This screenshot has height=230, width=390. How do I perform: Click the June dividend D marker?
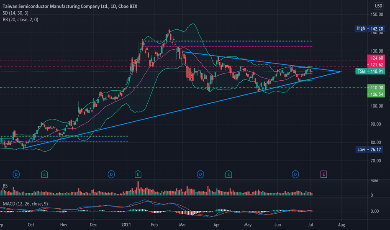[x=295, y=174]
